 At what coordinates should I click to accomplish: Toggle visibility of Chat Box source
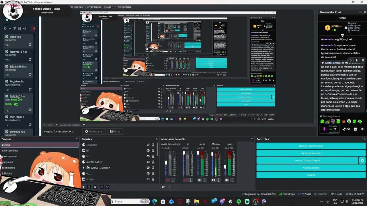[x=148, y=145]
